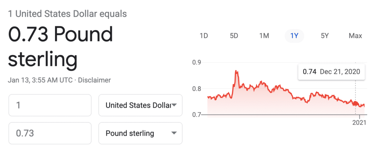The height and width of the screenshot is (147, 373).
Task: Click the 0.74 Dec 21, 2020 tooltip
Action: [331, 72]
